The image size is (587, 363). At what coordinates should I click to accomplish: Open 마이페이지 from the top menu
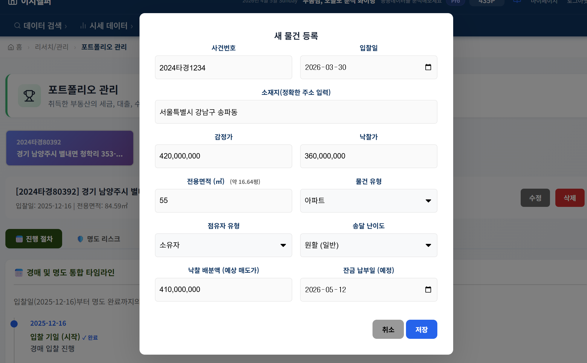(544, 1)
